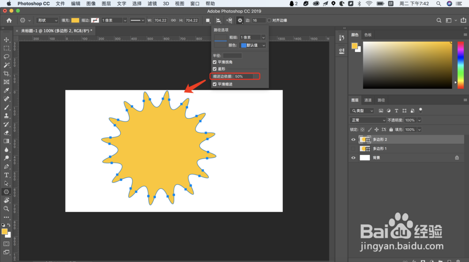Uncheck the 星形 checkbox
Screen dimensions: 469x262
point(214,69)
